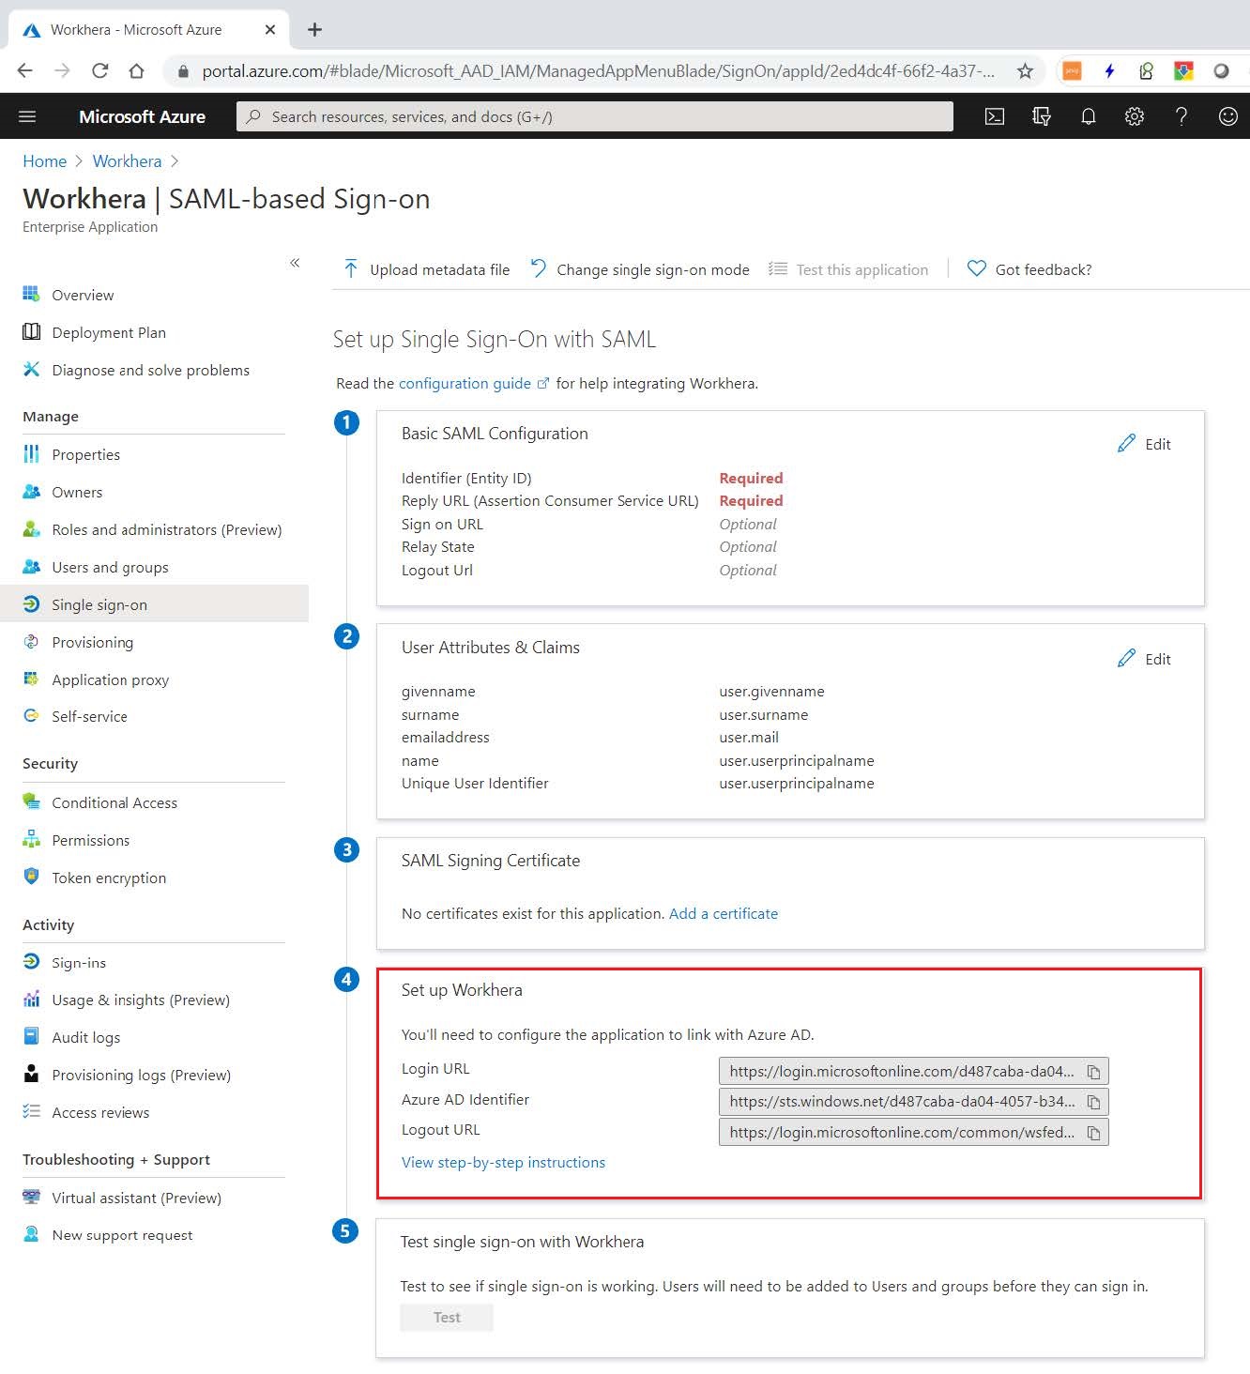The image size is (1250, 1374).
Task: Click the orange browser extension icon
Action: pos(1072,71)
